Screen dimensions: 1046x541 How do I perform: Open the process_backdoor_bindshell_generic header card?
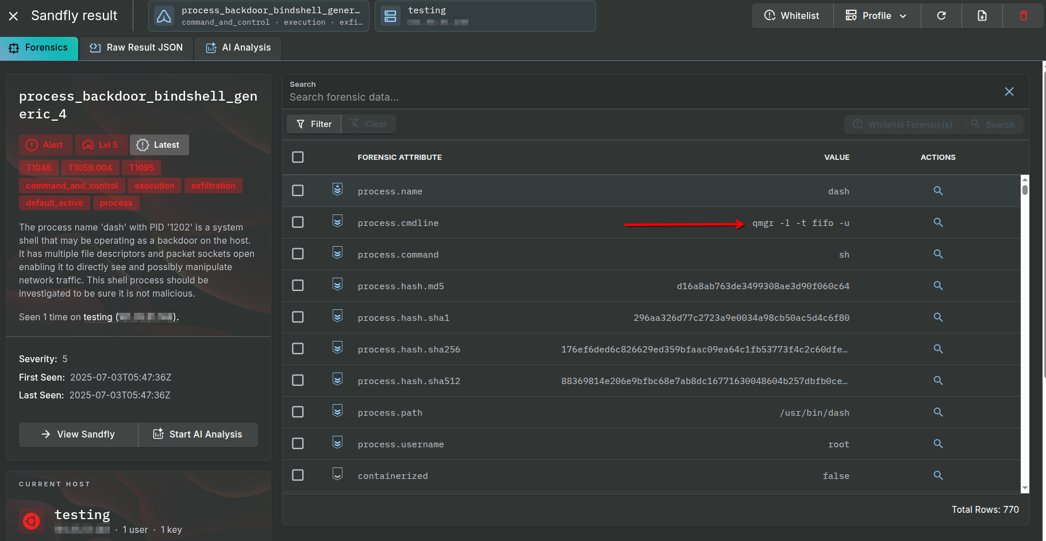(x=259, y=16)
